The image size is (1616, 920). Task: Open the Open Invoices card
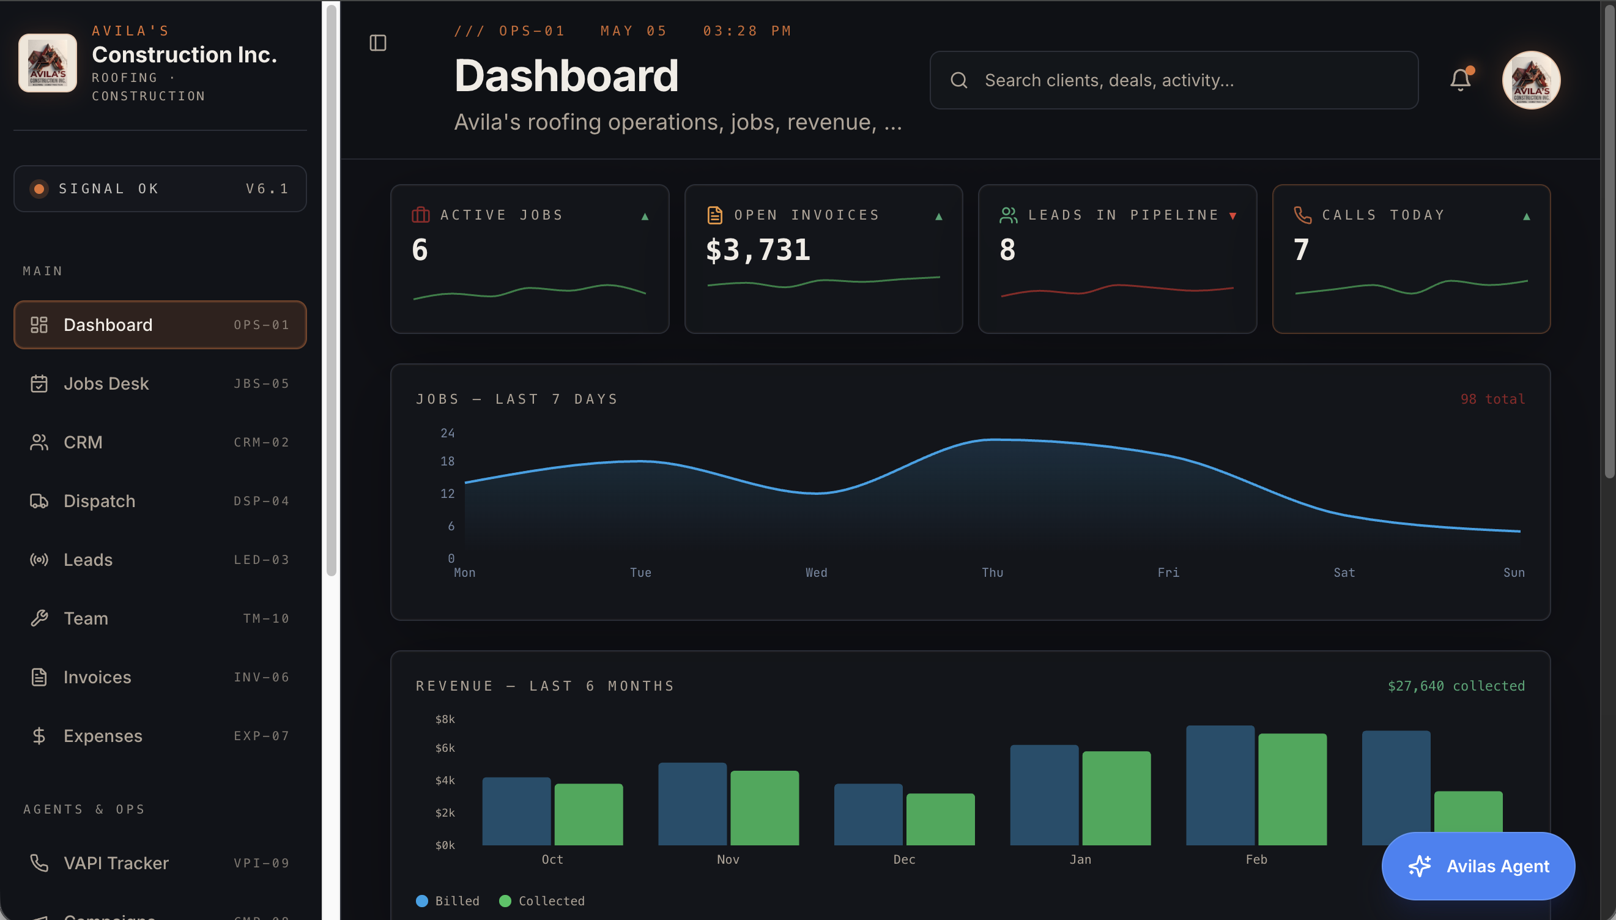[823, 259]
